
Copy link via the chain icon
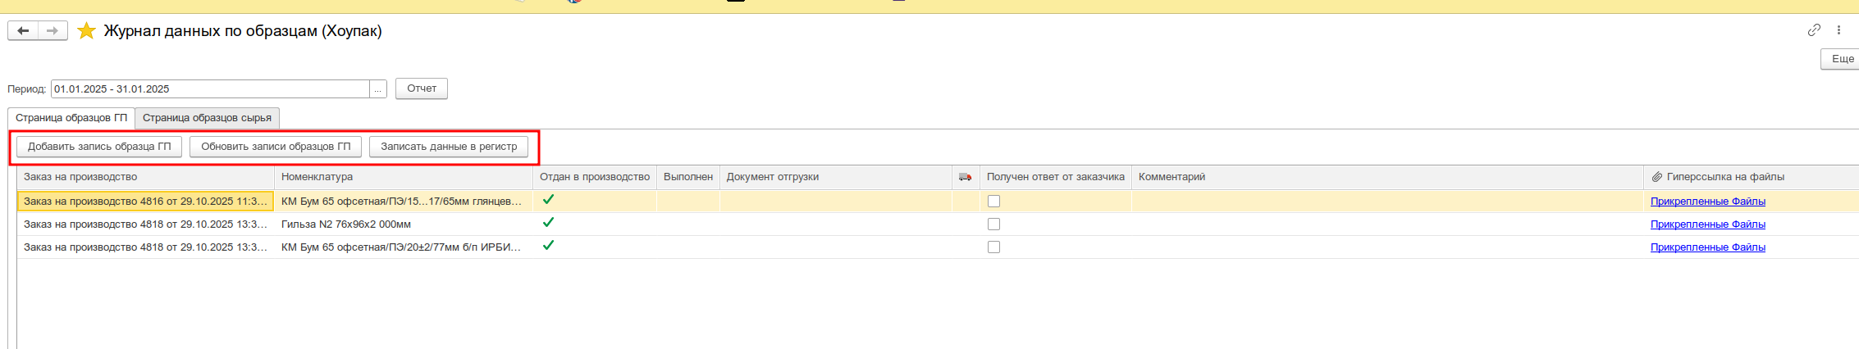(x=1814, y=30)
